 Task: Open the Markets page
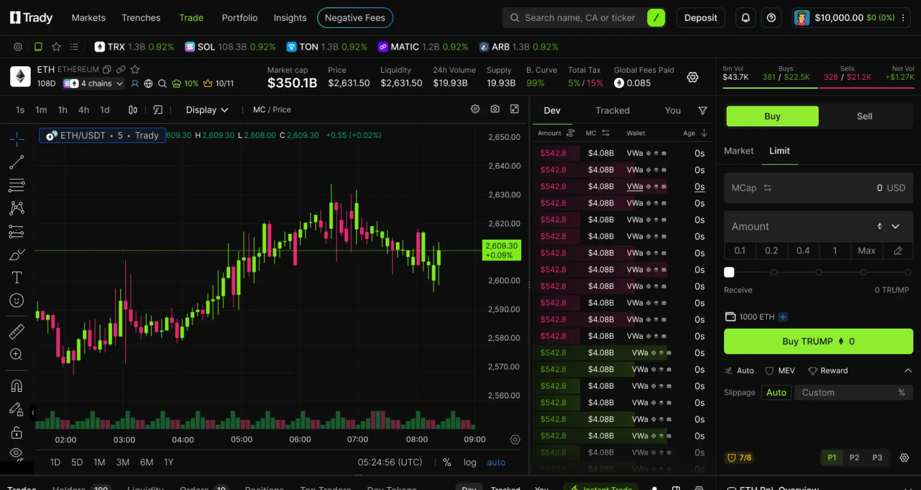(x=88, y=18)
